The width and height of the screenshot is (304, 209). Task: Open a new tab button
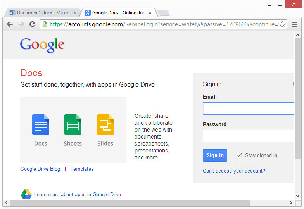164,13
